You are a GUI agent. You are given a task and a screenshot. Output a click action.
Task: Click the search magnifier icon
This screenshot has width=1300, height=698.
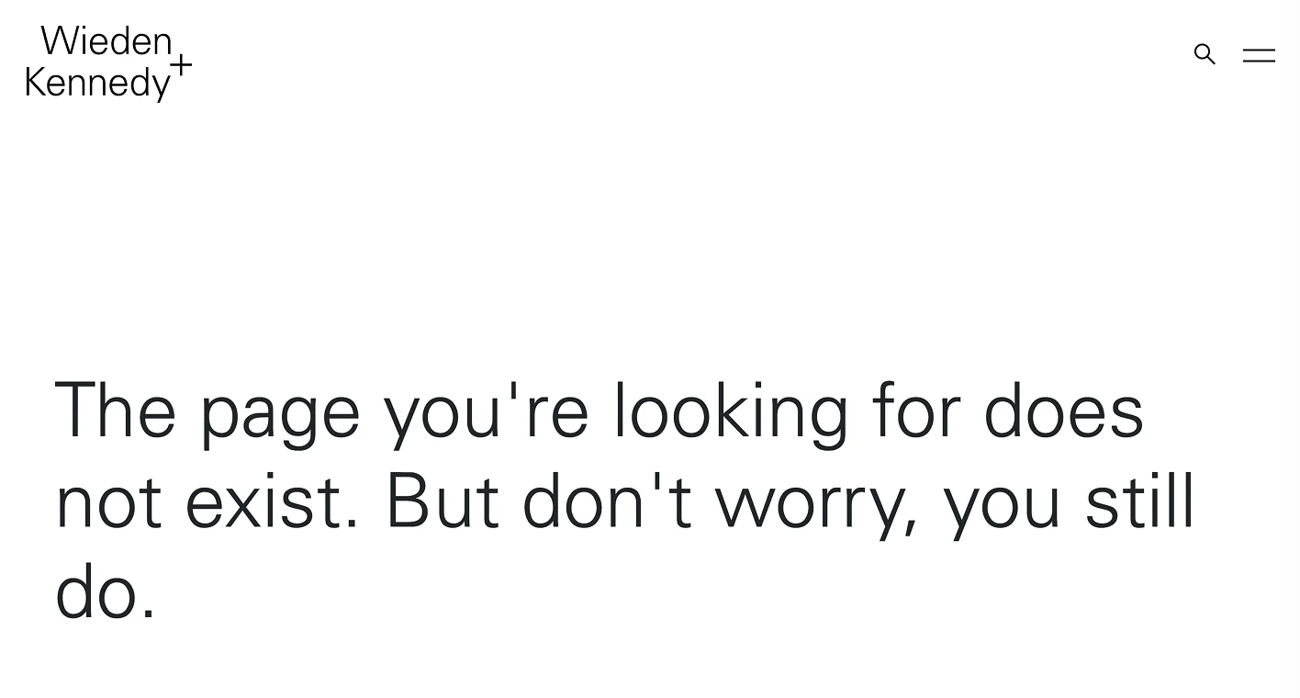coord(1205,55)
